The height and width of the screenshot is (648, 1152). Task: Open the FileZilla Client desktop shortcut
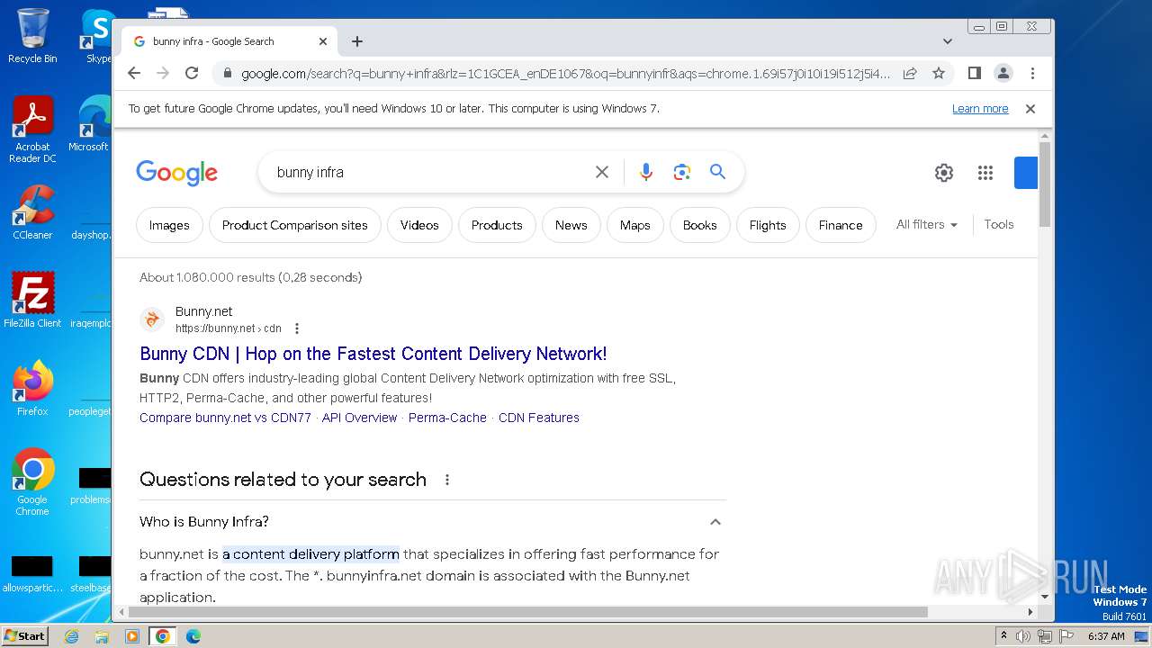(32, 300)
